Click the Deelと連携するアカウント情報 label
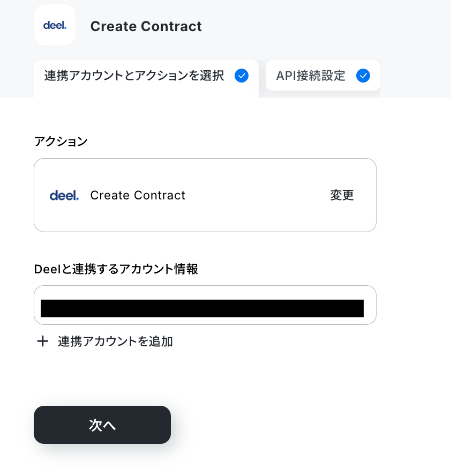451x476 pixels. pos(116,269)
